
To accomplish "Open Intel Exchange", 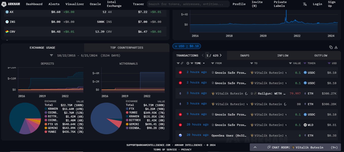I will 114,4.
